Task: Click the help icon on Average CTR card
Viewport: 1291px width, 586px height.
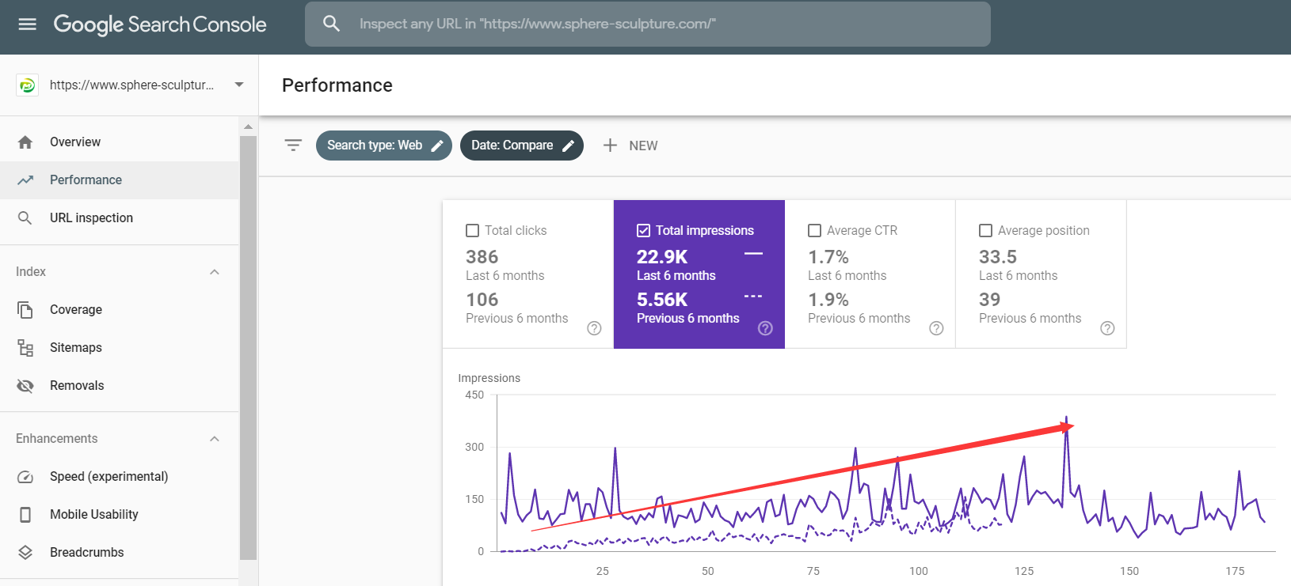Action: point(937,328)
